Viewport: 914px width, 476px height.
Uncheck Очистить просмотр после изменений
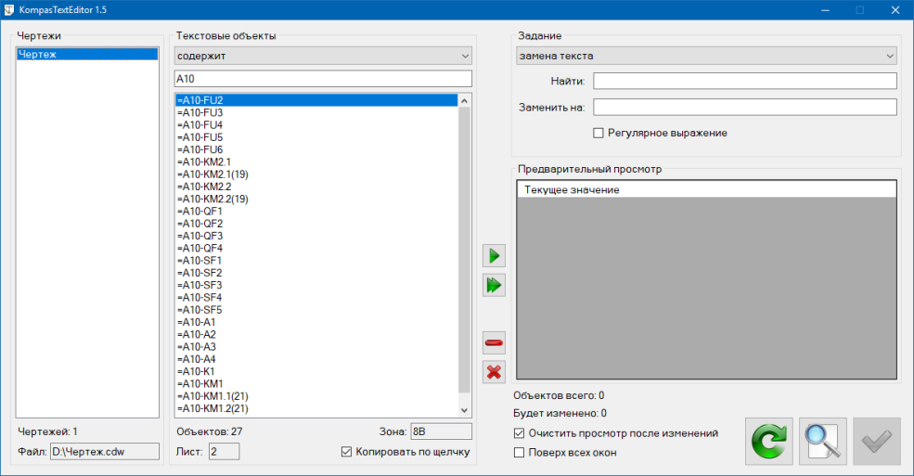pos(520,433)
